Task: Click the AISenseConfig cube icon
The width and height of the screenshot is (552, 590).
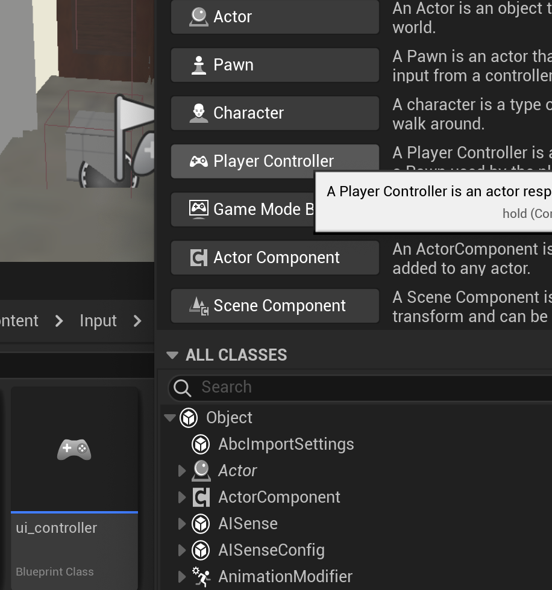Action: [x=200, y=550]
